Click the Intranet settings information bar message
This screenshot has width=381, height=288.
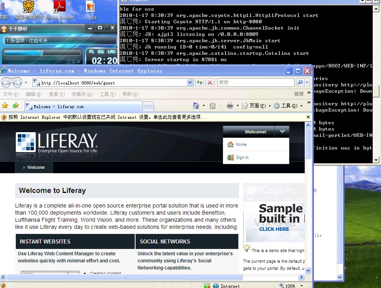[108, 117]
